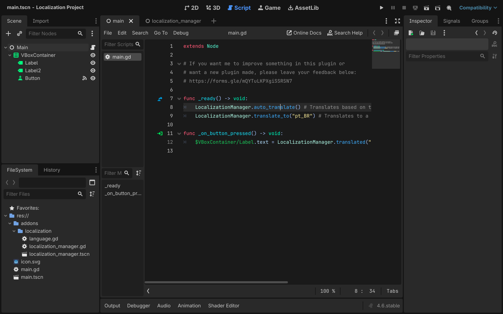Viewport: 503px width, 314px height.
Task: Toggle the VBoxContainer visibility eye
Action: point(93,55)
